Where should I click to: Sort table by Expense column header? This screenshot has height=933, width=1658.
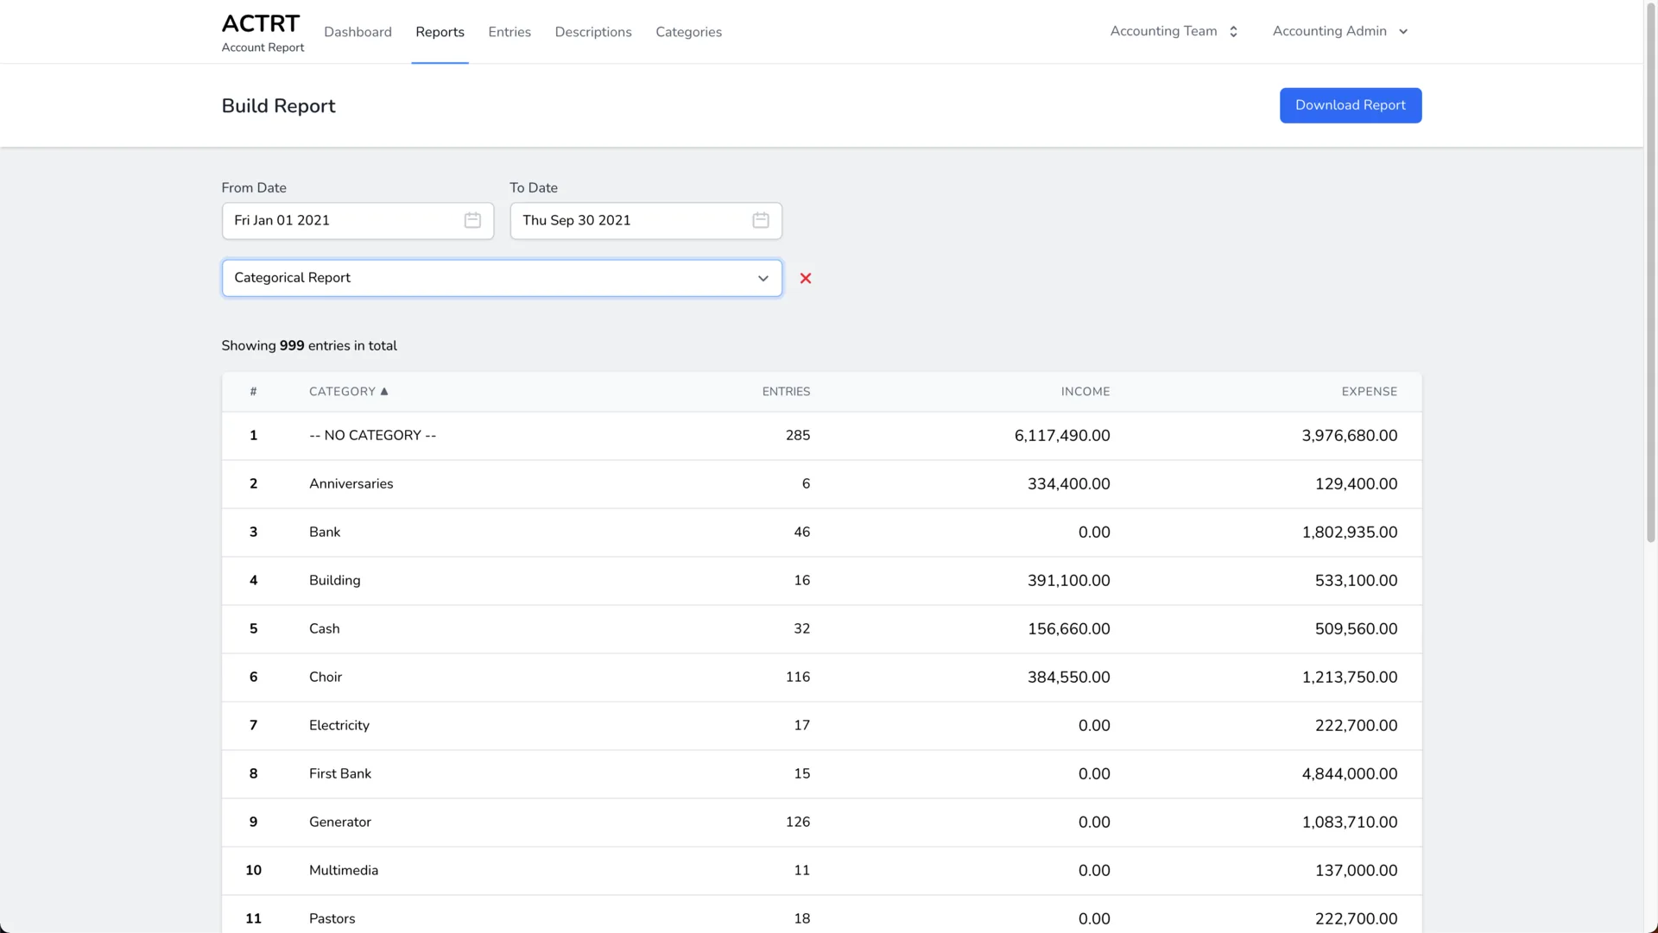point(1369,392)
